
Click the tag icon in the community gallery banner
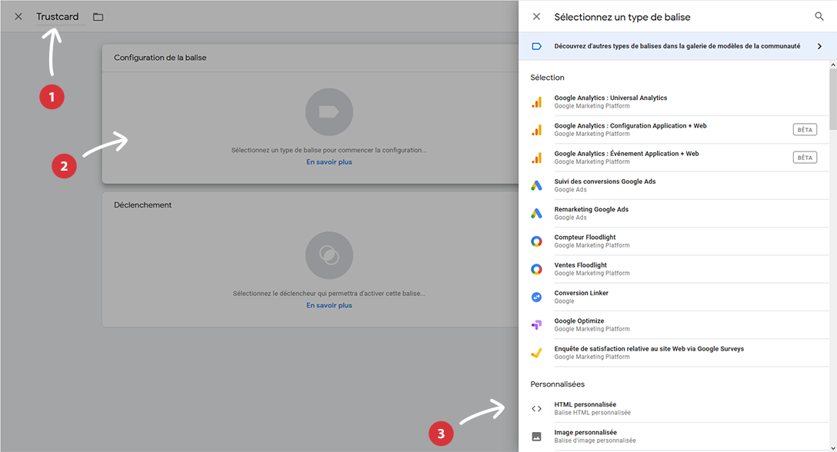536,46
